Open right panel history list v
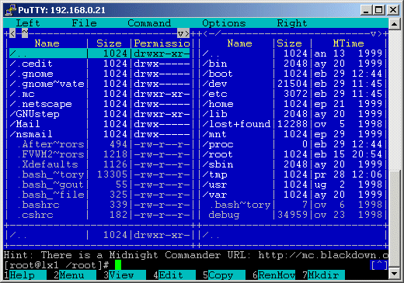Image resolution: width=404 pixels, height=283 pixels. [x=373, y=33]
